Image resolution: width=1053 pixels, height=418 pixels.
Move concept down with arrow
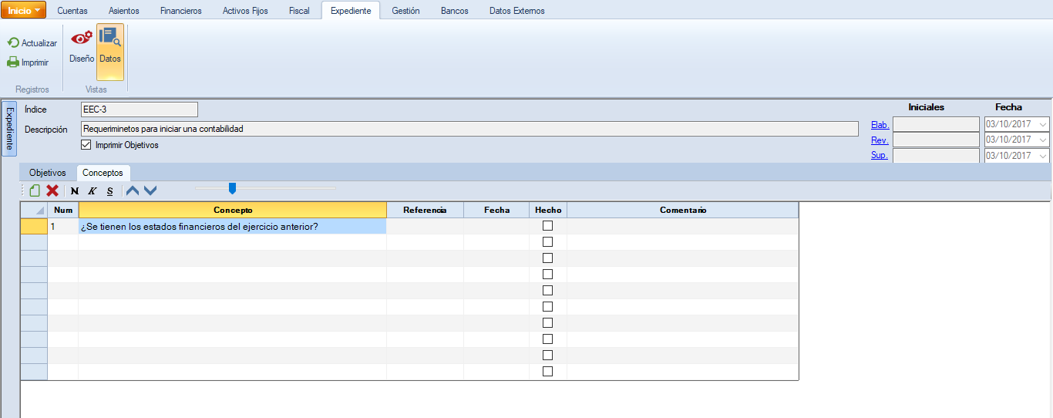point(150,190)
